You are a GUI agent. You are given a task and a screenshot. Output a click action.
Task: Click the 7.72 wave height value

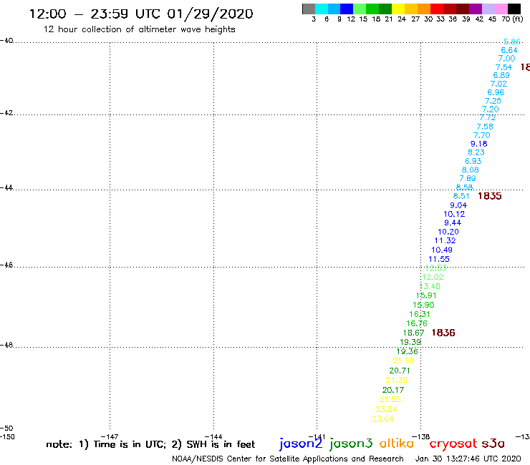tap(488, 117)
